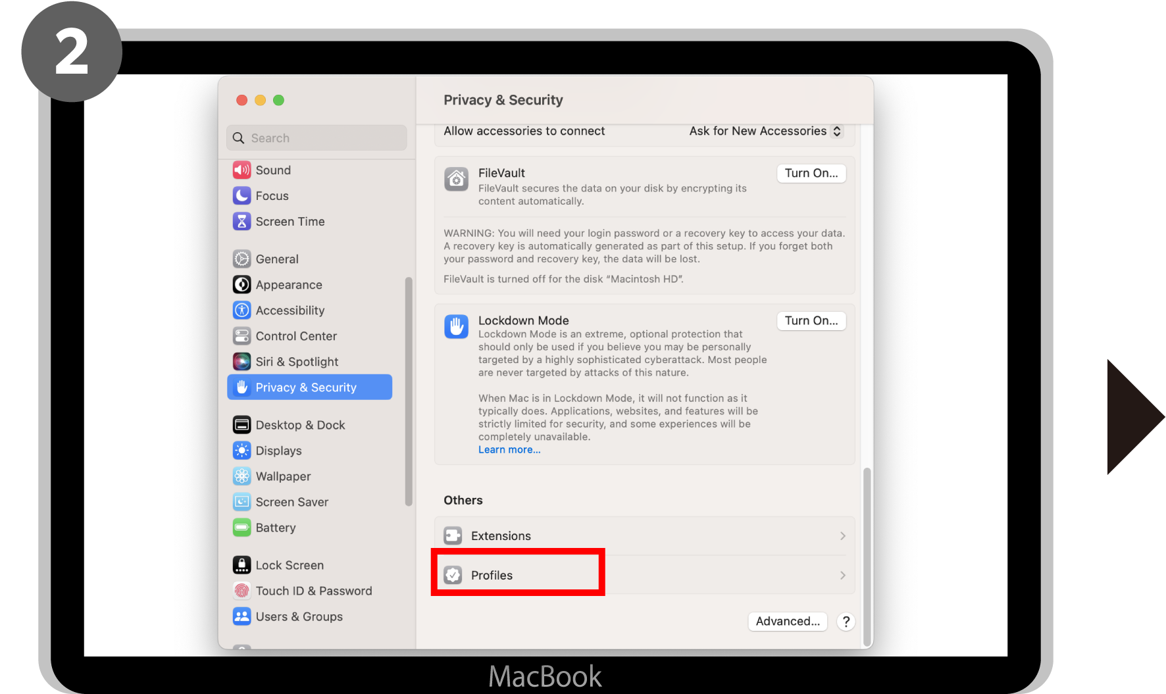Open the Learn more link
Image resolution: width=1166 pixels, height=694 pixels.
(x=509, y=450)
